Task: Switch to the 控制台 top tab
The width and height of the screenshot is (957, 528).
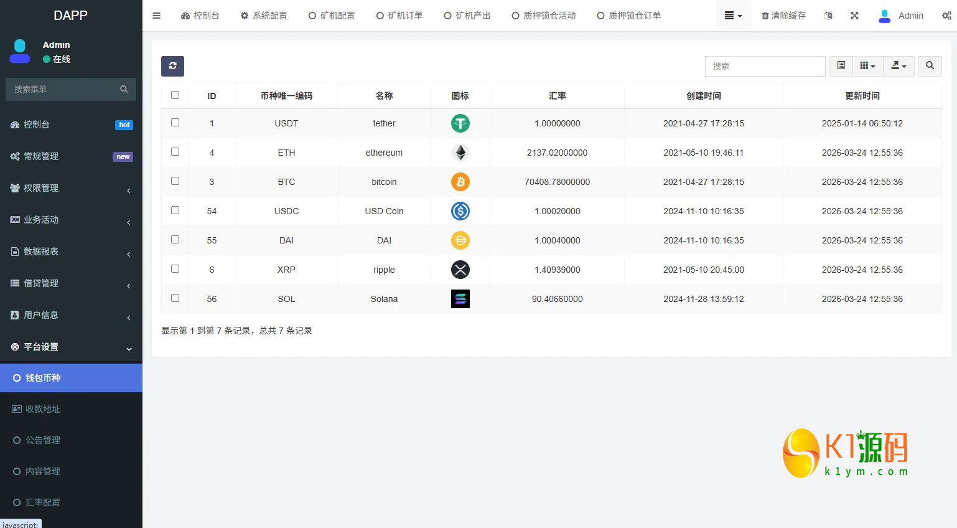Action: pos(200,16)
